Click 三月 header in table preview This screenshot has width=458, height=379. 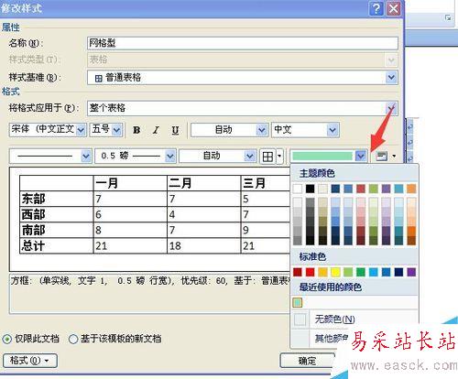[x=254, y=183]
